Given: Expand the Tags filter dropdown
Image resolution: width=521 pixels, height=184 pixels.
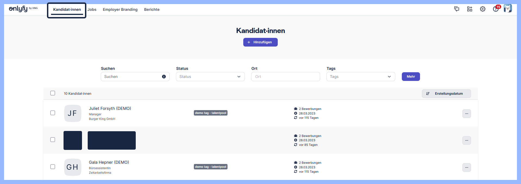Looking at the screenshot, I should (361, 77).
